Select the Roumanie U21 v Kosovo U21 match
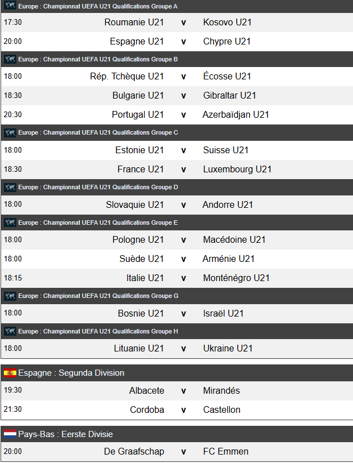The height and width of the screenshot is (463, 353). coord(183,23)
